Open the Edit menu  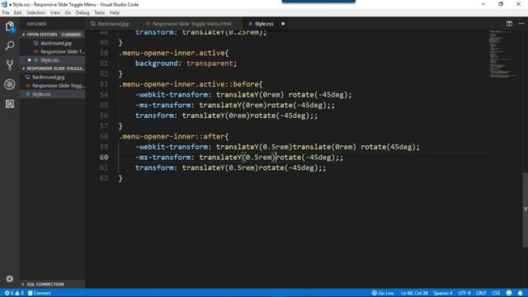point(17,13)
